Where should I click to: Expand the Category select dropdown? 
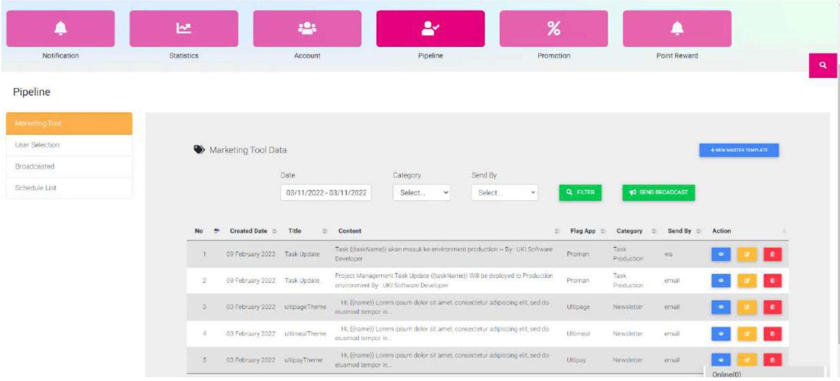pyautogui.click(x=421, y=193)
